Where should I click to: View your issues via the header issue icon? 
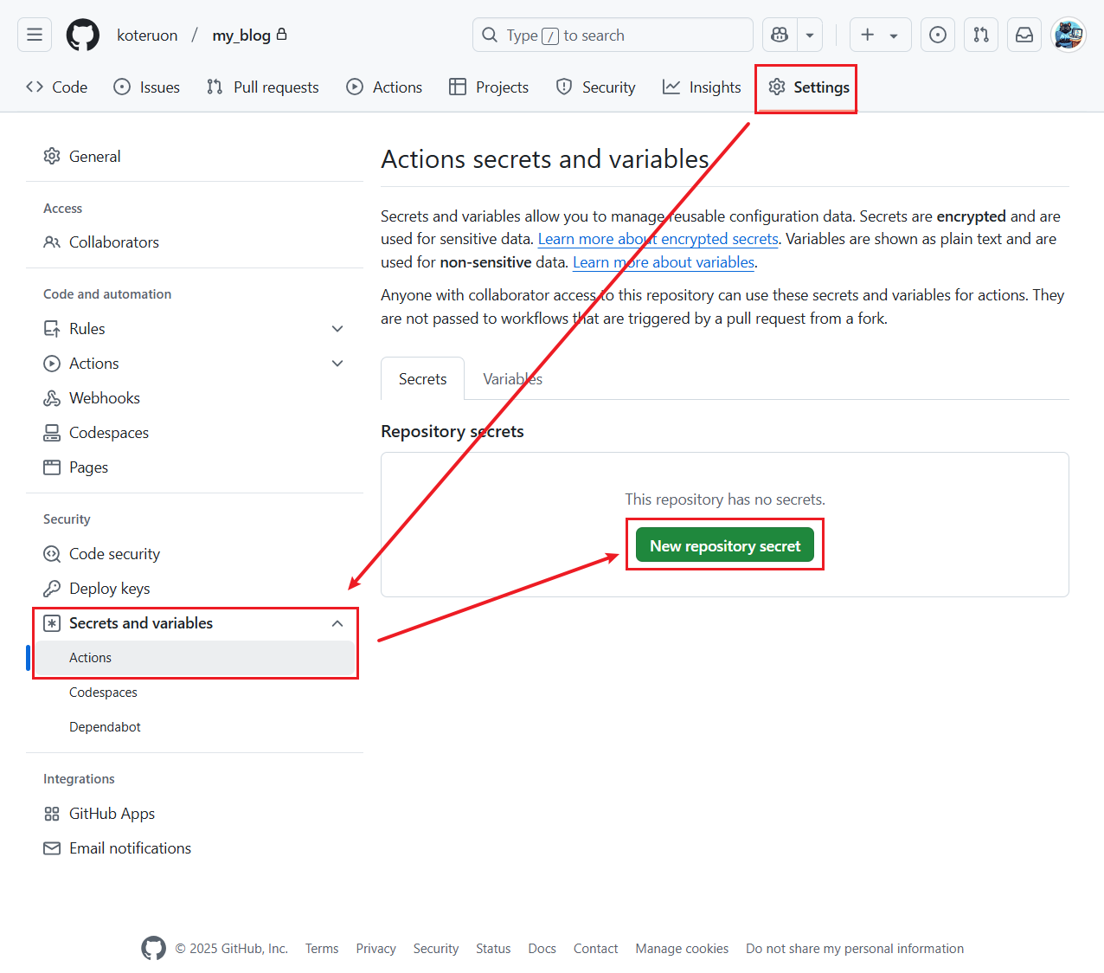point(937,35)
